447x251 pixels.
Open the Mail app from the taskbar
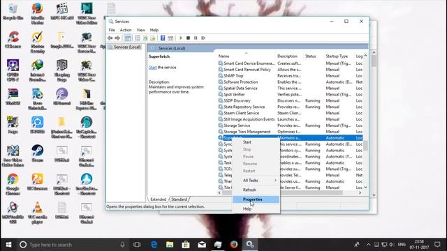202,245
